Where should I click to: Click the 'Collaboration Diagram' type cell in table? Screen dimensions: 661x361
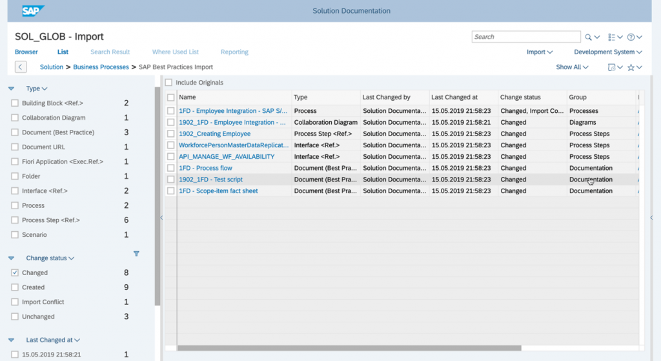click(325, 122)
